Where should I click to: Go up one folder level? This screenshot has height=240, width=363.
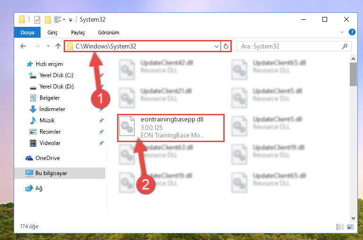[x=58, y=47]
